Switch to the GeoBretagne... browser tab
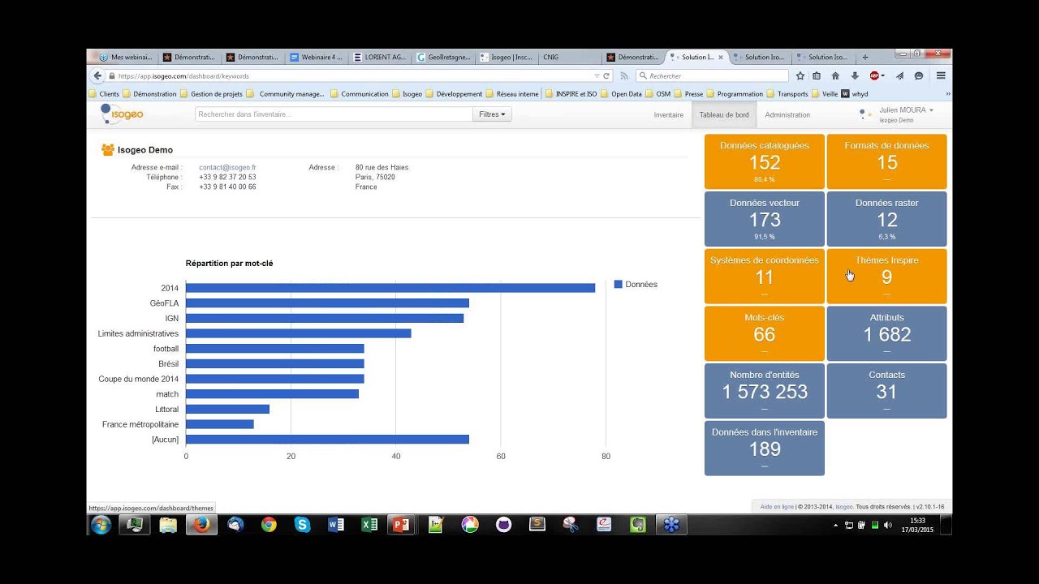 point(443,57)
